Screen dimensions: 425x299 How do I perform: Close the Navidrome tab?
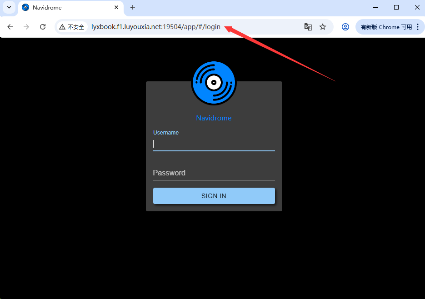pyautogui.click(x=116, y=8)
